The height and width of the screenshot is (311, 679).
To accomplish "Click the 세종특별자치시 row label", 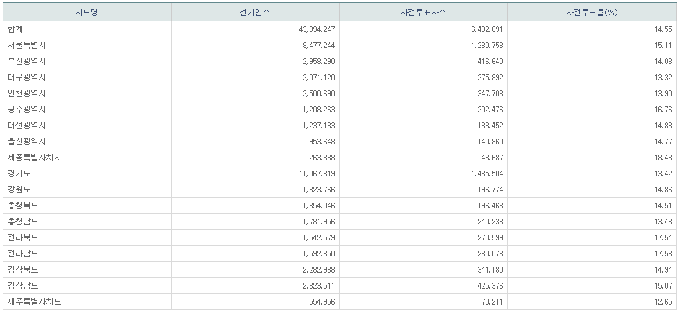I will pos(35,157).
